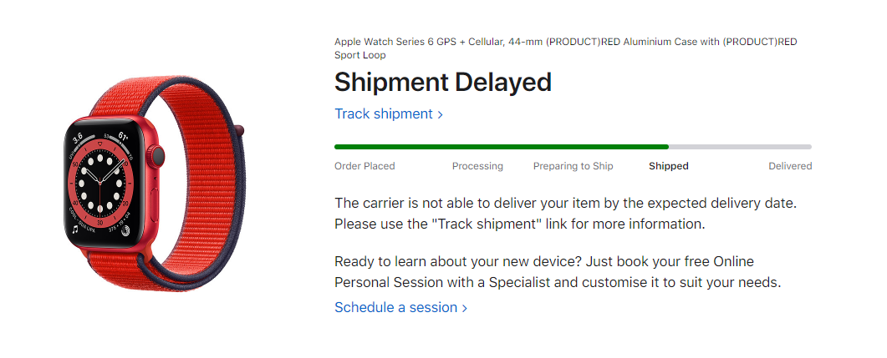Click the Apple Watch Series 6 product title

click(x=566, y=48)
